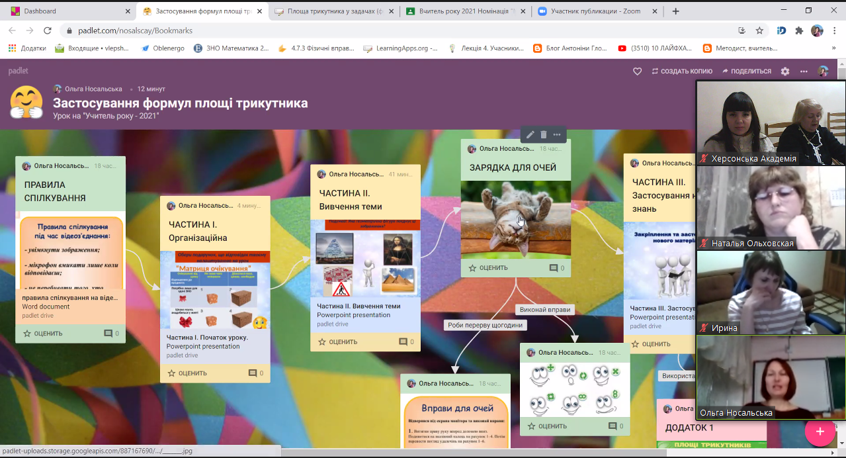This screenshot has width=846, height=458.
Task: Click the install app icon in address bar
Action: click(x=742, y=30)
